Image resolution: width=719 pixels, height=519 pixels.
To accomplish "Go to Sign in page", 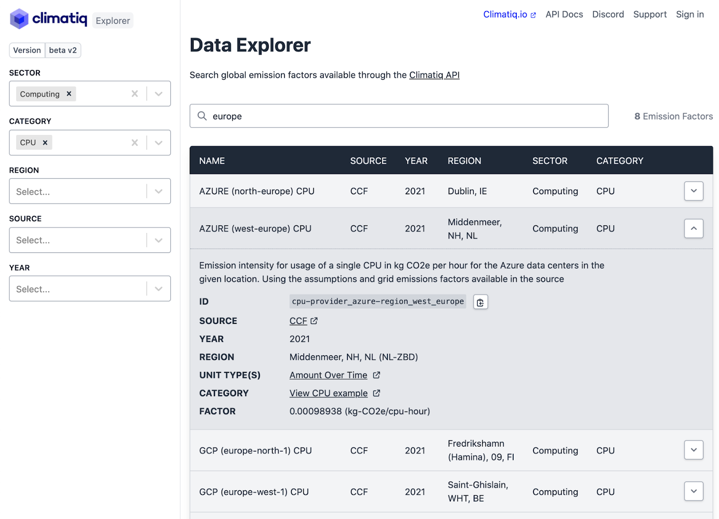I will (689, 14).
